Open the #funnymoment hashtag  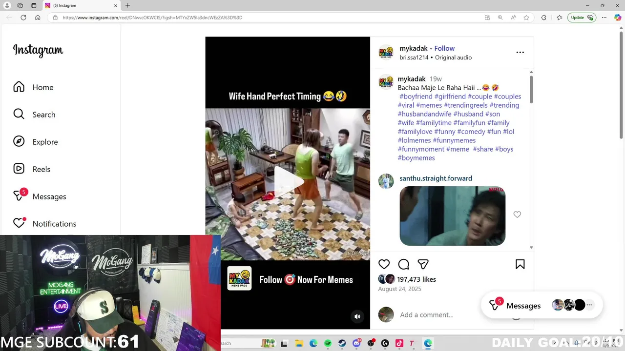[421, 149]
